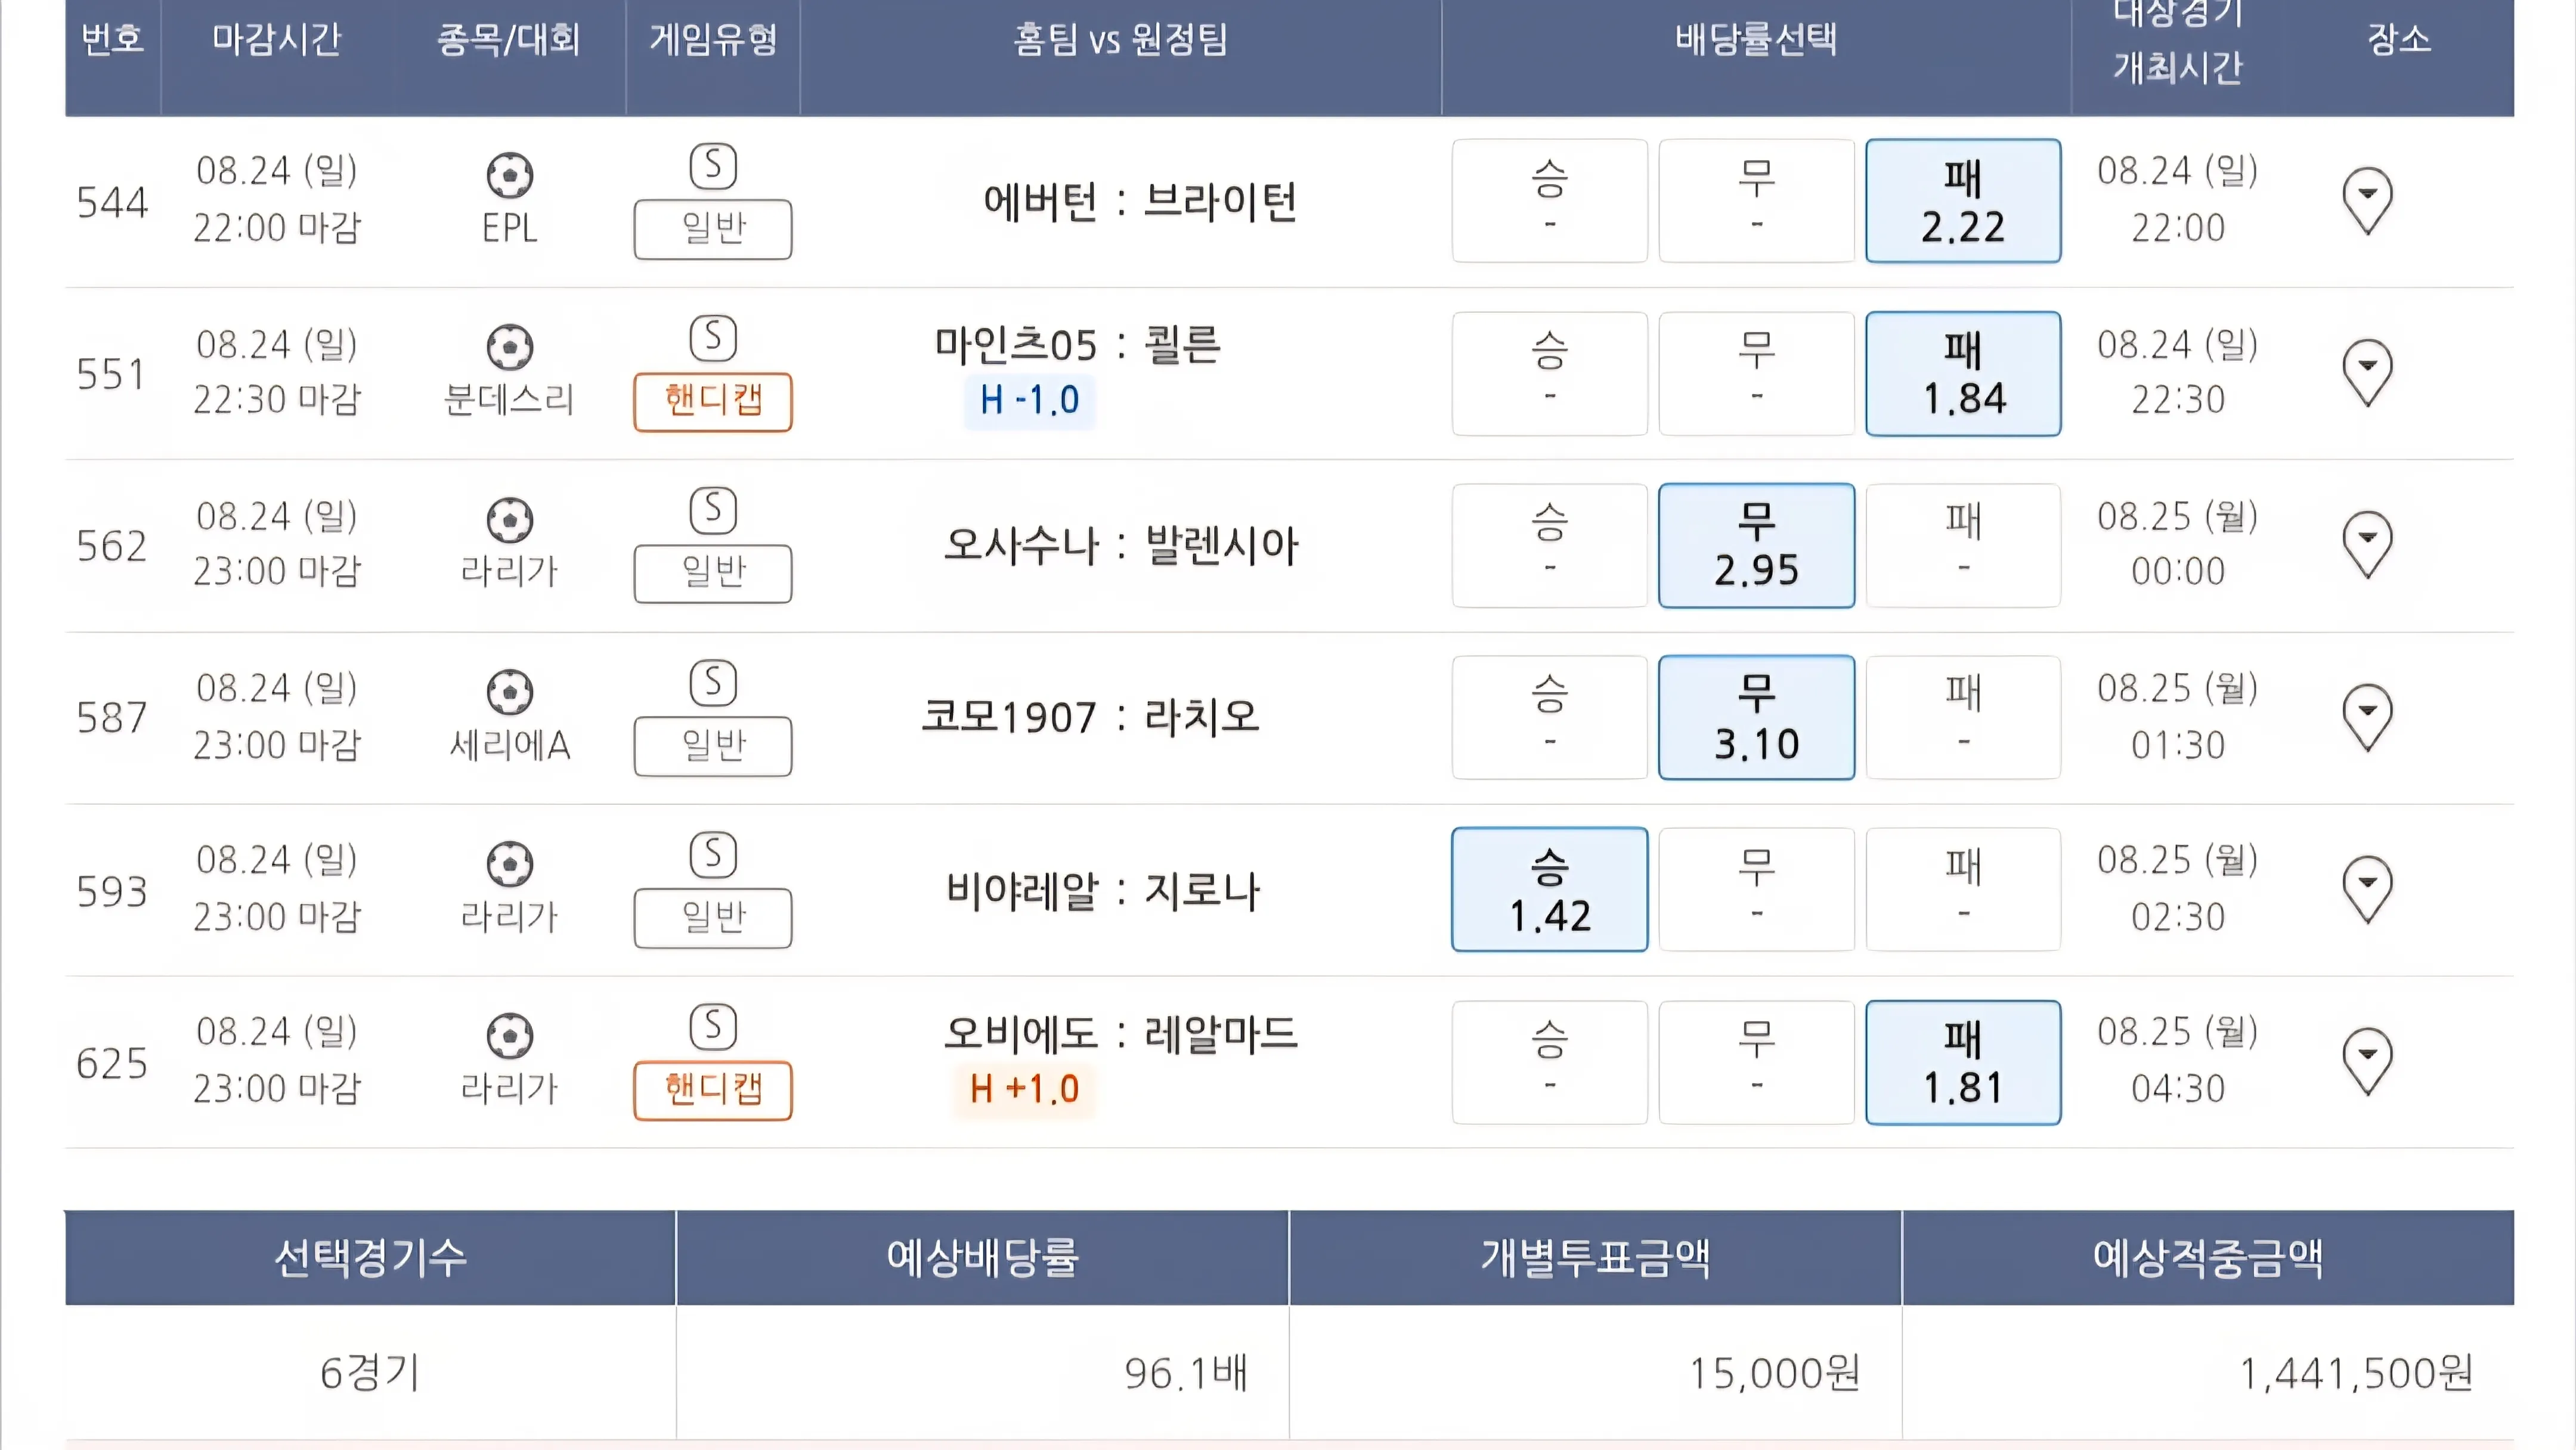Click location pin for Oviedo match 625
2576x1450 pixels.
(2367, 1061)
